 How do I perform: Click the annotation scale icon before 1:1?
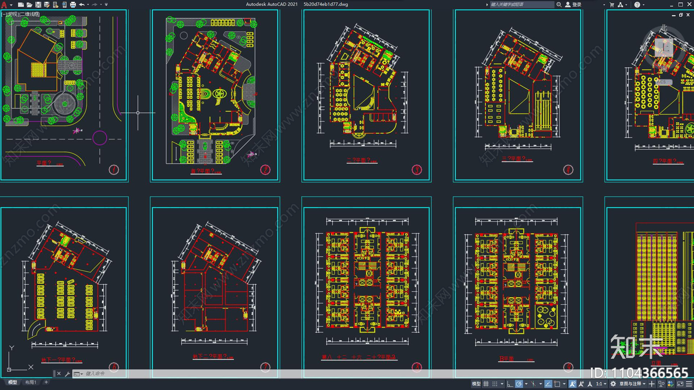(590, 383)
